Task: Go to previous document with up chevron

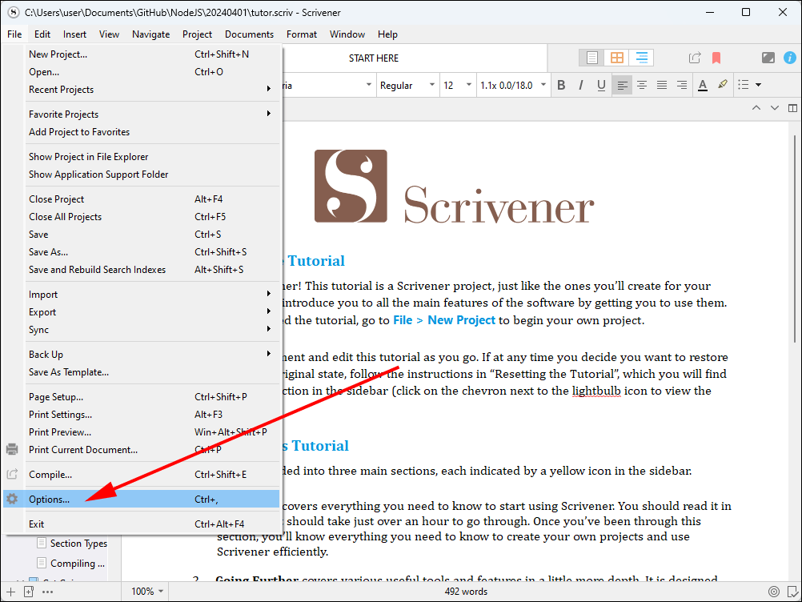Action: click(x=756, y=108)
